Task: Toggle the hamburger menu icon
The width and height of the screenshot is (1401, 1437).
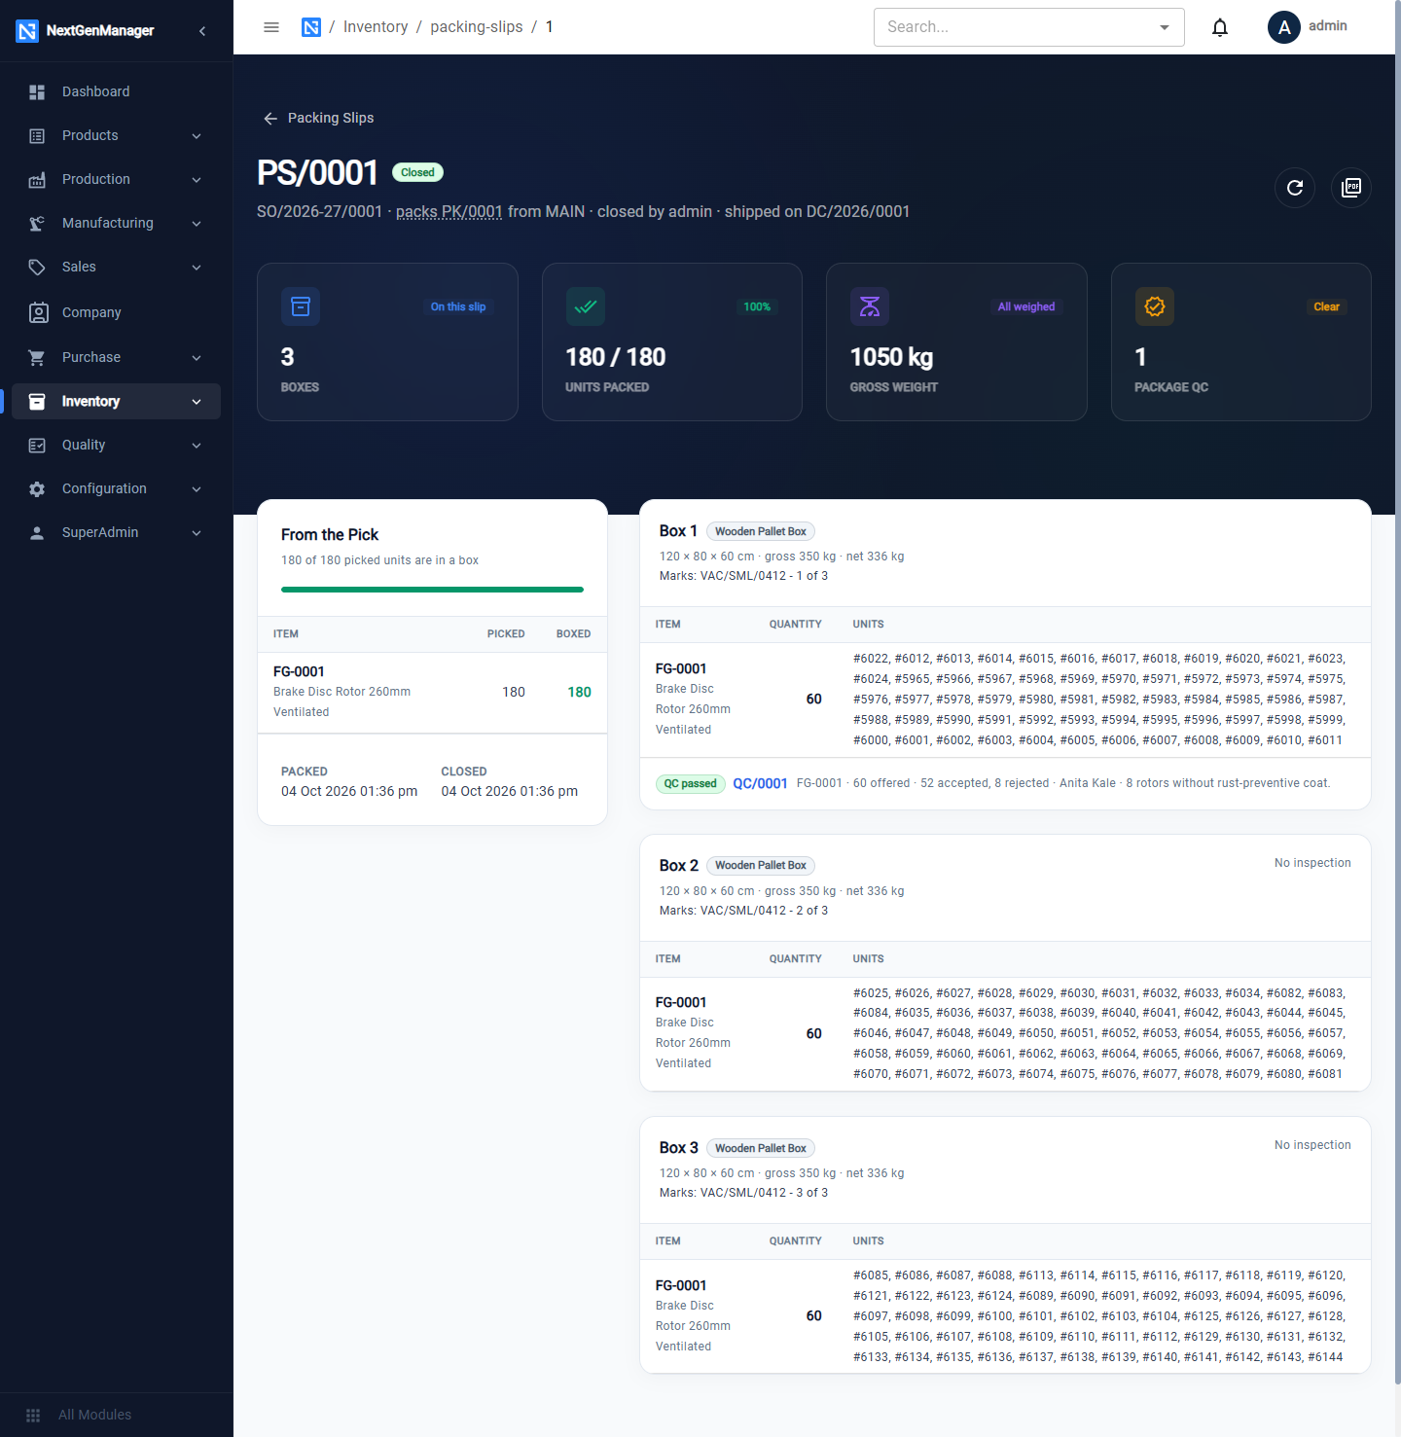Action: pyautogui.click(x=271, y=27)
